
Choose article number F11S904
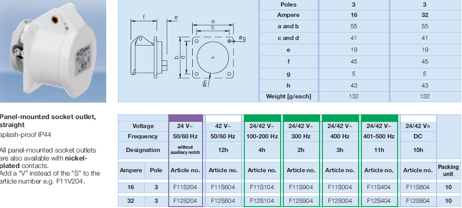301,187
